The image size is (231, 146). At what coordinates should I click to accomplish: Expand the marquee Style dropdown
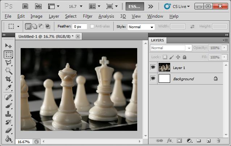pyautogui.click(x=141, y=27)
